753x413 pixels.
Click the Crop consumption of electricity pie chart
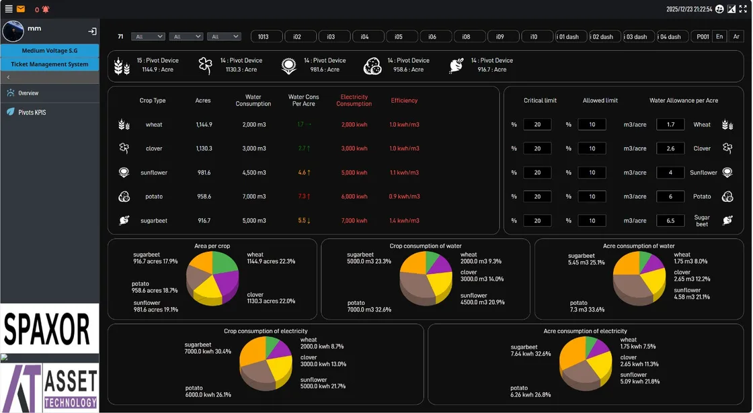pyautogui.click(x=266, y=363)
